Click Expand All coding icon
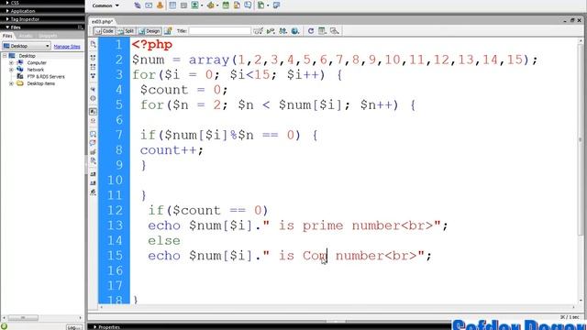This screenshot has width=587, height=330. click(94, 75)
